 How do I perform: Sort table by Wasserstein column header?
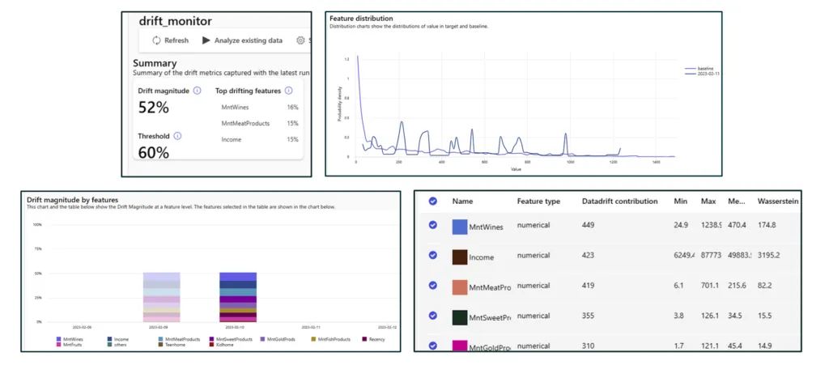click(778, 201)
